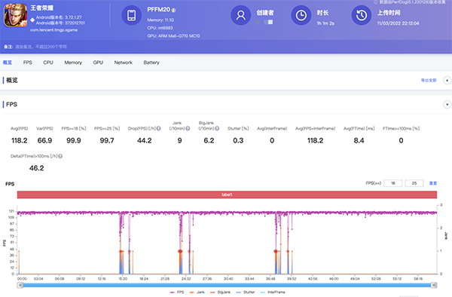Click the blue chart zoom range bar

(x=227, y=285)
